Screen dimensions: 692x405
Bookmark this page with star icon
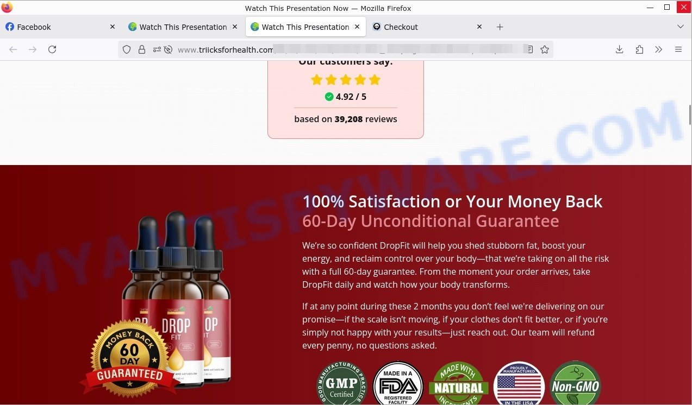pos(545,49)
